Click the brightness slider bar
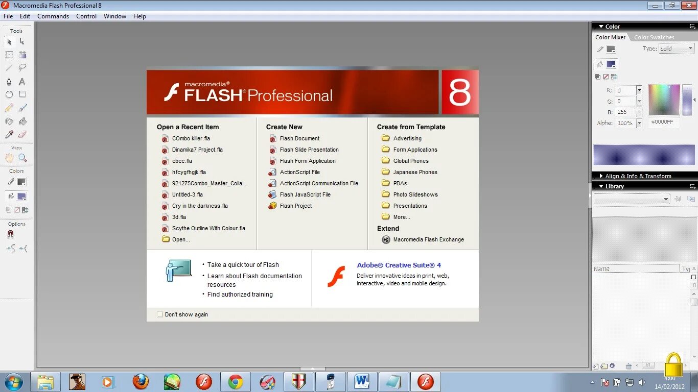 click(x=687, y=100)
